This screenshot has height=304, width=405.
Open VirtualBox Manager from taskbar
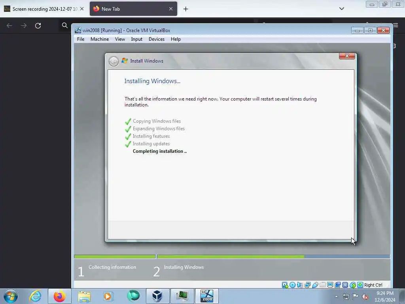tap(157, 296)
